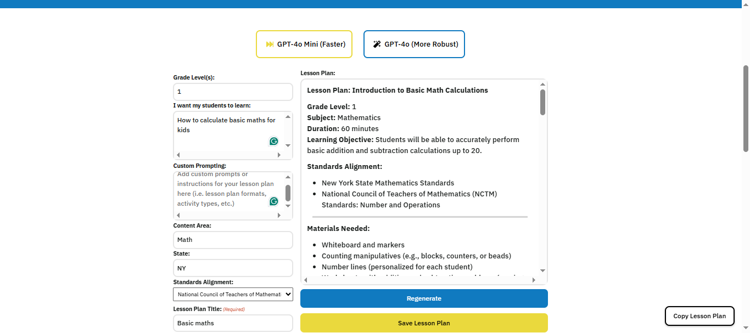Click the magic wand icon on GPT-4o button

click(376, 44)
